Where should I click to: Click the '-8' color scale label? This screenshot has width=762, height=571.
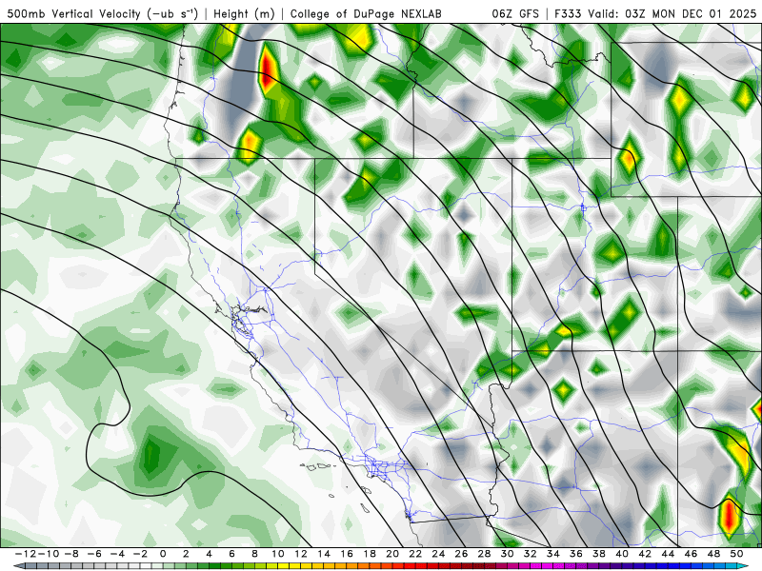(x=70, y=554)
